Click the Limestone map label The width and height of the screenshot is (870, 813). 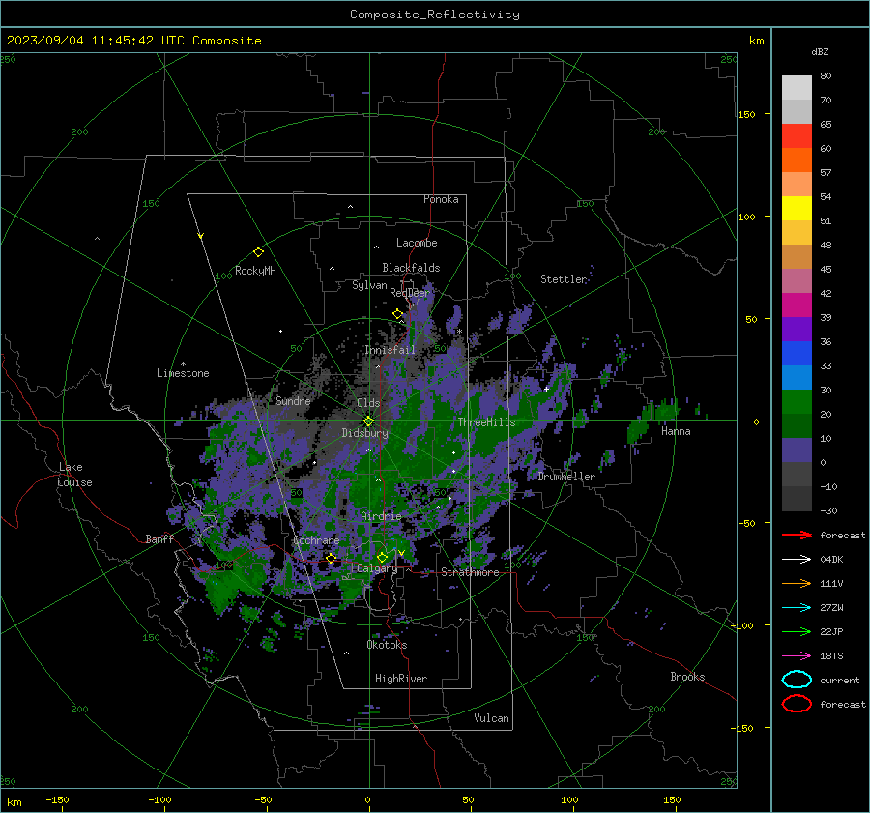(183, 373)
